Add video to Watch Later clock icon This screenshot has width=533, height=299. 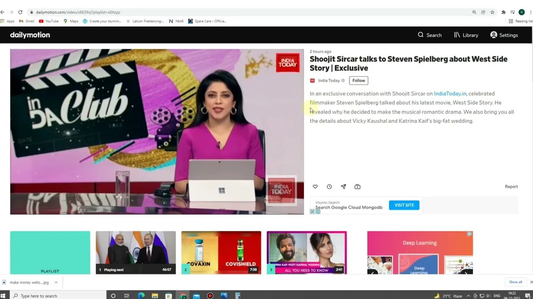coord(329,187)
